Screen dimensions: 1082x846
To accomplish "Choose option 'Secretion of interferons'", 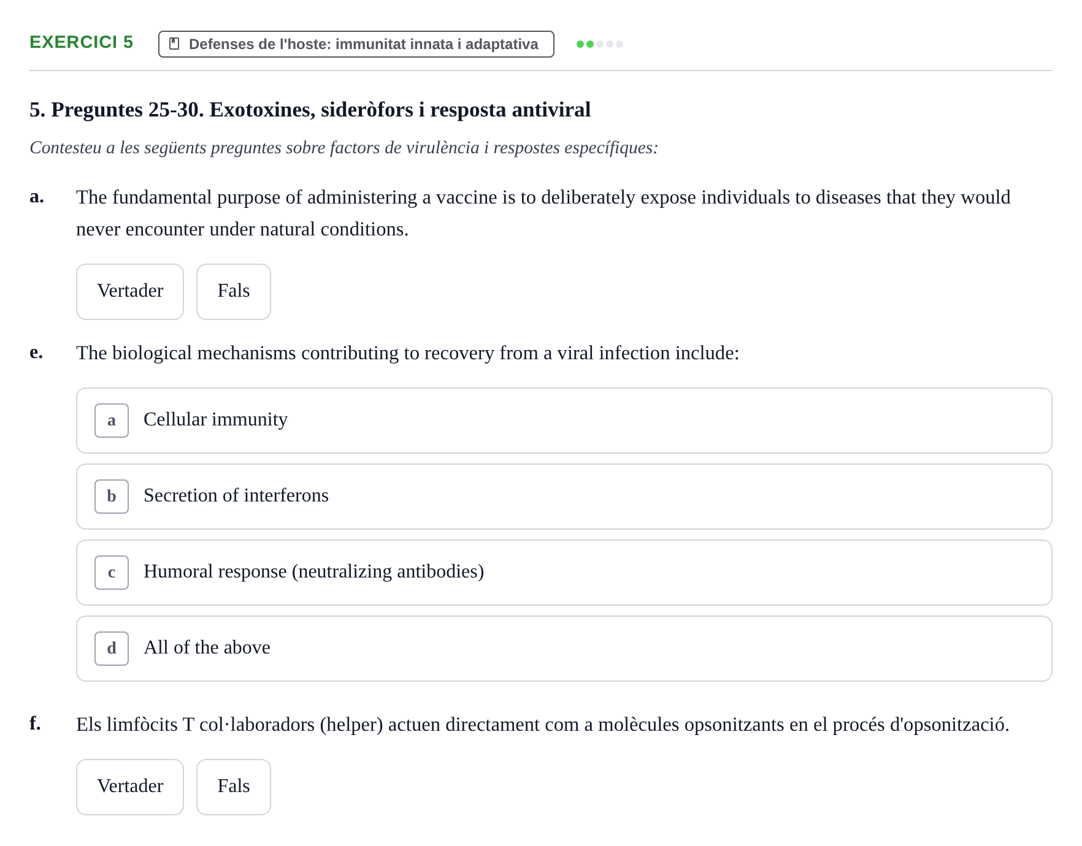I will click(x=564, y=497).
